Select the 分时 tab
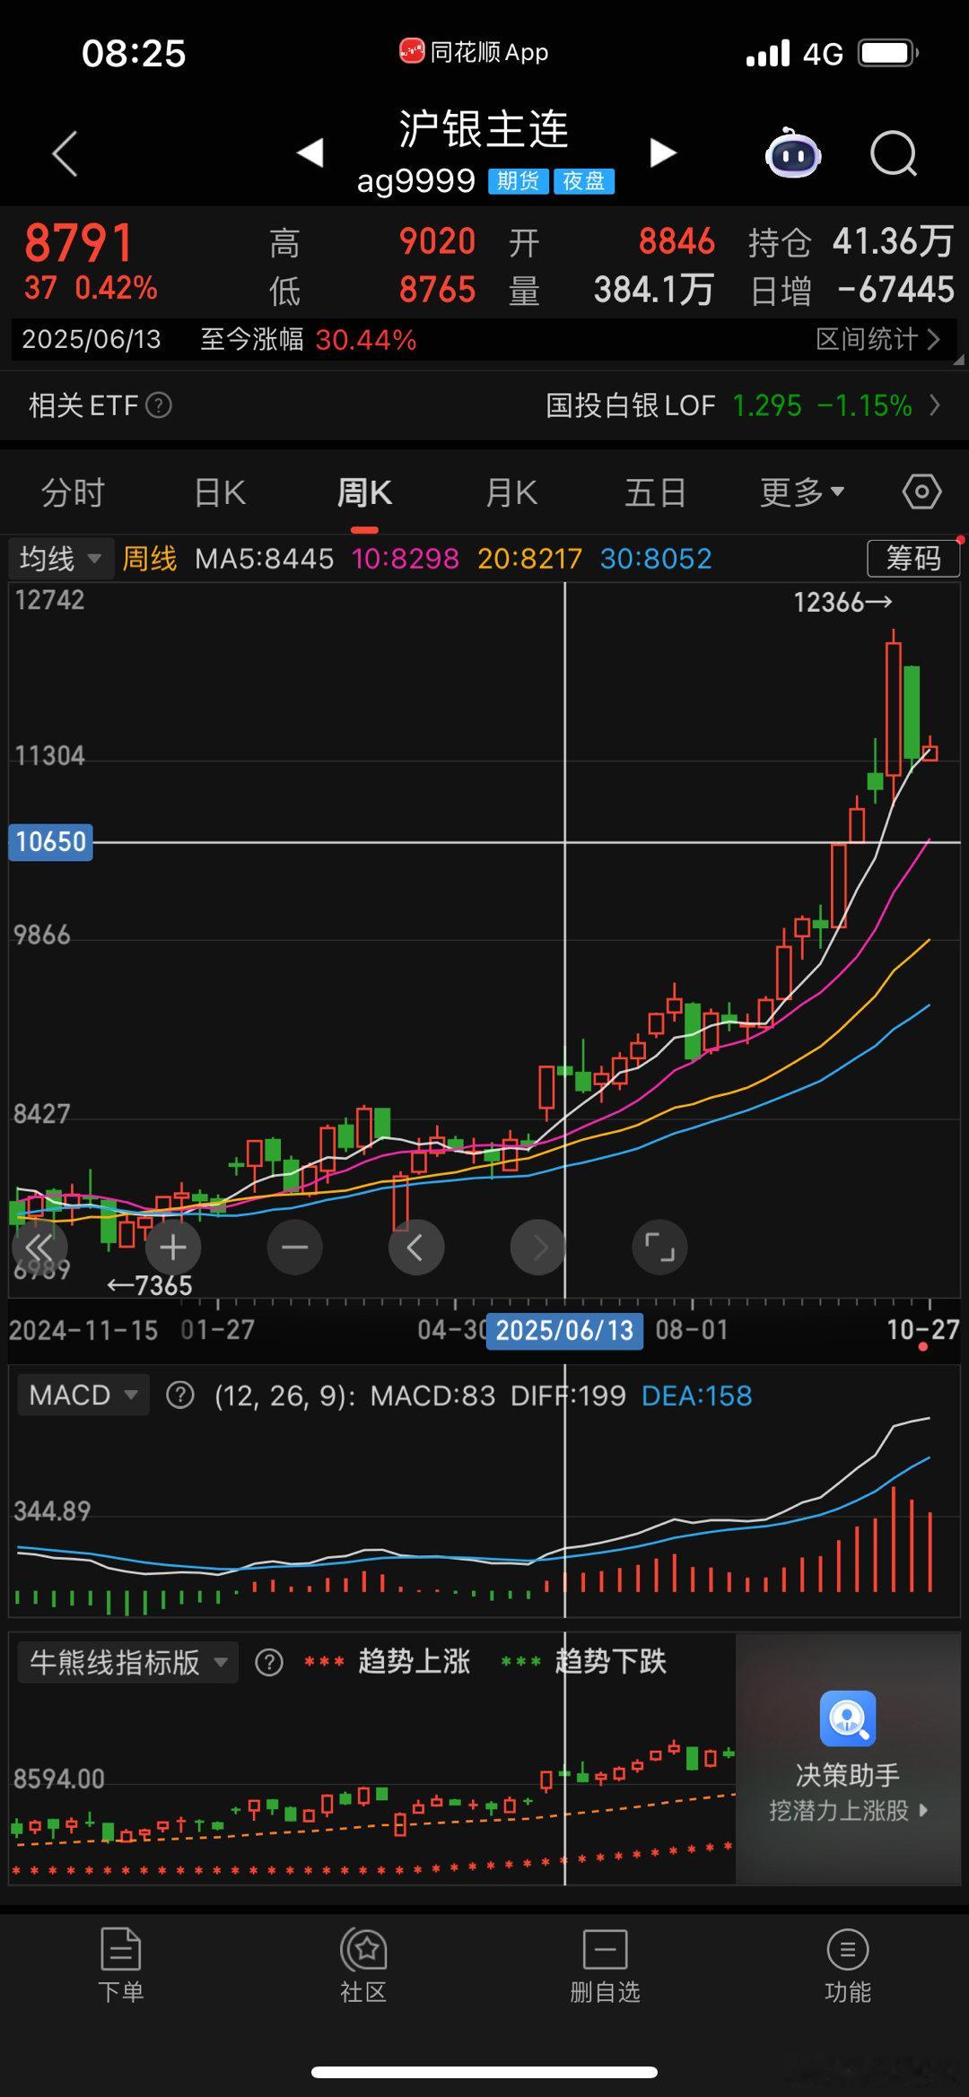Screen dimensions: 969x2097 [x=73, y=492]
